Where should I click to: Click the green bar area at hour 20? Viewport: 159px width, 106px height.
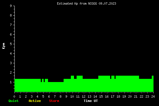[x=130, y=84]
